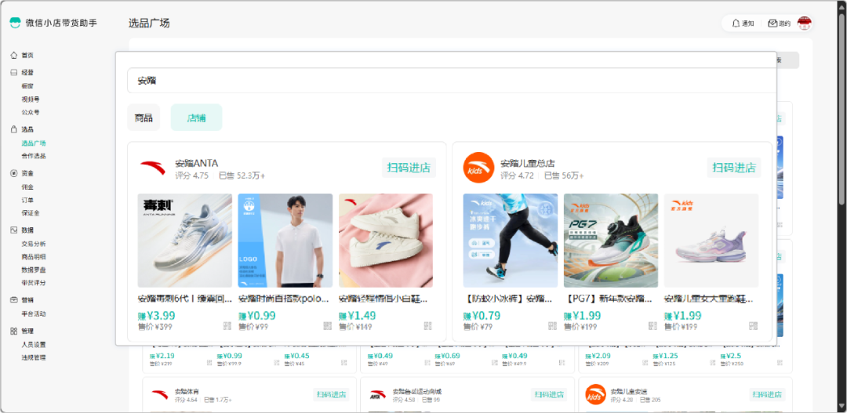Click the 安踏ANTA store logo
This screenshot has height=413, width=847.
point(153,168)
